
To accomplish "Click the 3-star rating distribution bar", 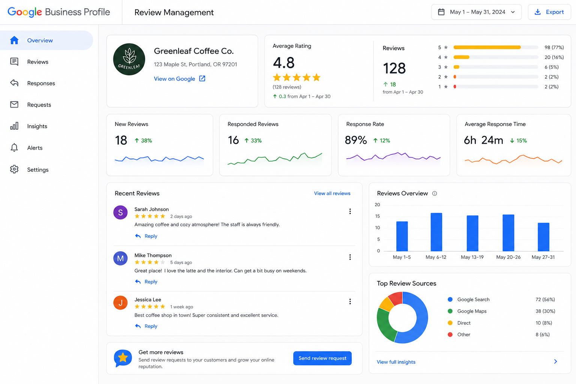I will pos(496,67).
